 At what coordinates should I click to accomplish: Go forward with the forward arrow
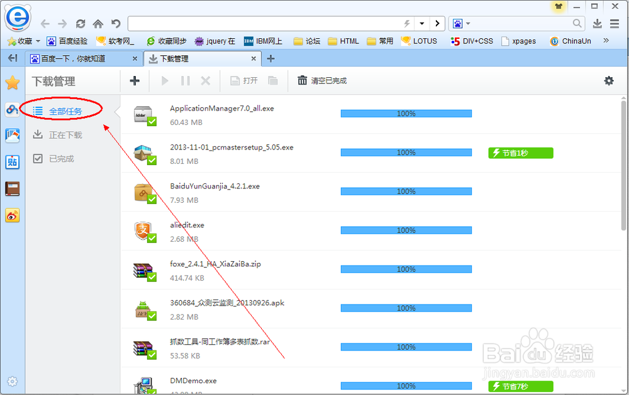62,24
